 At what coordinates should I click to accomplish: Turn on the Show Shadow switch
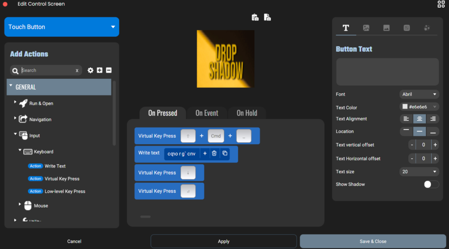coord(431,185)
